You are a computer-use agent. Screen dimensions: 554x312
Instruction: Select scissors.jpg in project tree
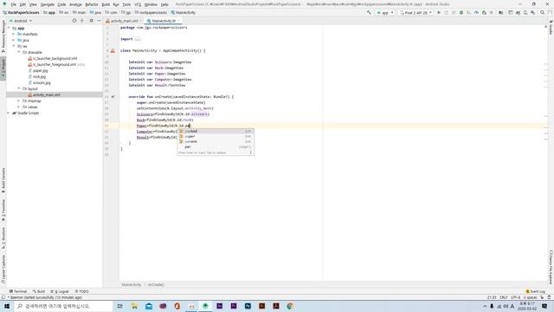(x=42, y=83)
